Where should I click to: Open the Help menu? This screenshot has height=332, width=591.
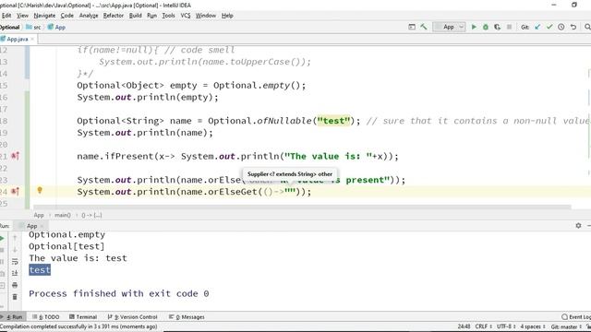tap(227, 16)
